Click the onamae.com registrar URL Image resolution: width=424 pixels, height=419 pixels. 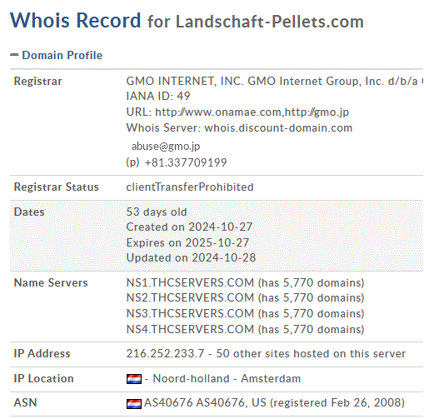point(218,112)
